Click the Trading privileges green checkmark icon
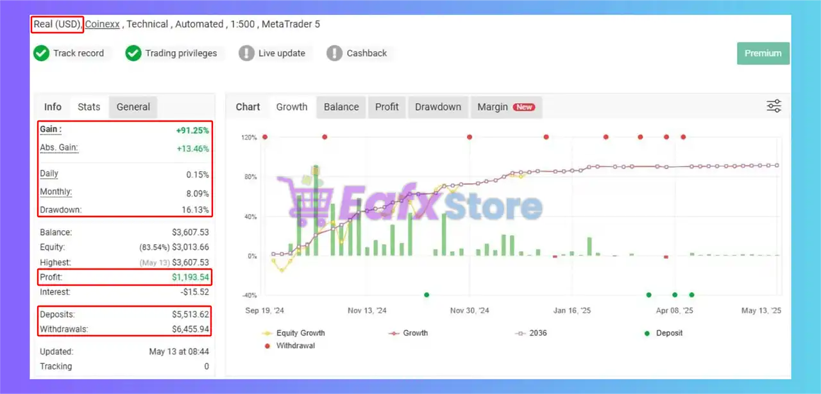The image size is (821, 394). 133,53
